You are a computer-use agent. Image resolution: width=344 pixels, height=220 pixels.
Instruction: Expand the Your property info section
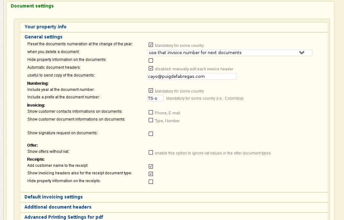(x=45, y=27)
